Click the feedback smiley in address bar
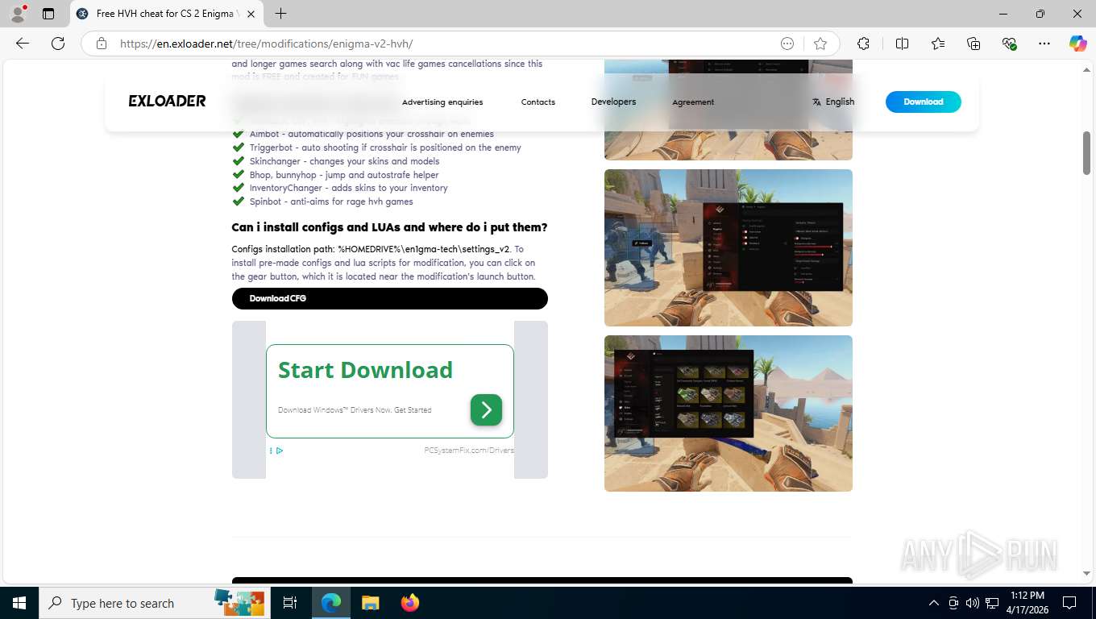Image resolution: width=1096 pixels, height=619 pixels. [787, 44]
